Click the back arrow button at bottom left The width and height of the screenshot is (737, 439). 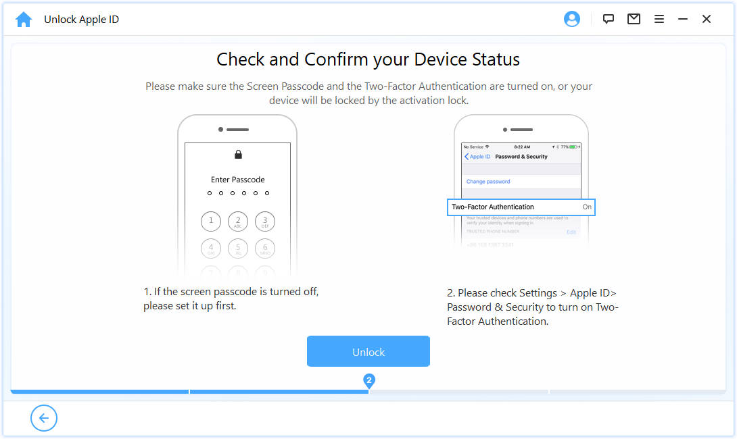click(44, 418)
